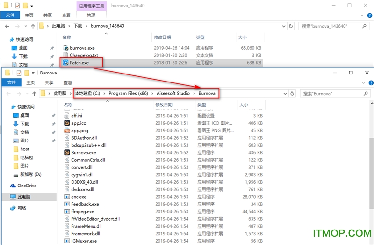Open quick access toolbar dropdown in burnova_143640 window
The height and width of the screenshot is (245, 374).
pyautogui.click(x=32, y=6)
